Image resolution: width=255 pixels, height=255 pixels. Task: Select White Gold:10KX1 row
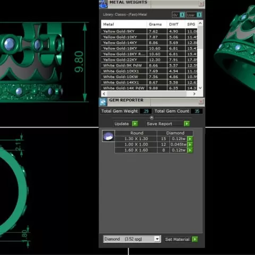pyautogui.click(x=149, y=71)
